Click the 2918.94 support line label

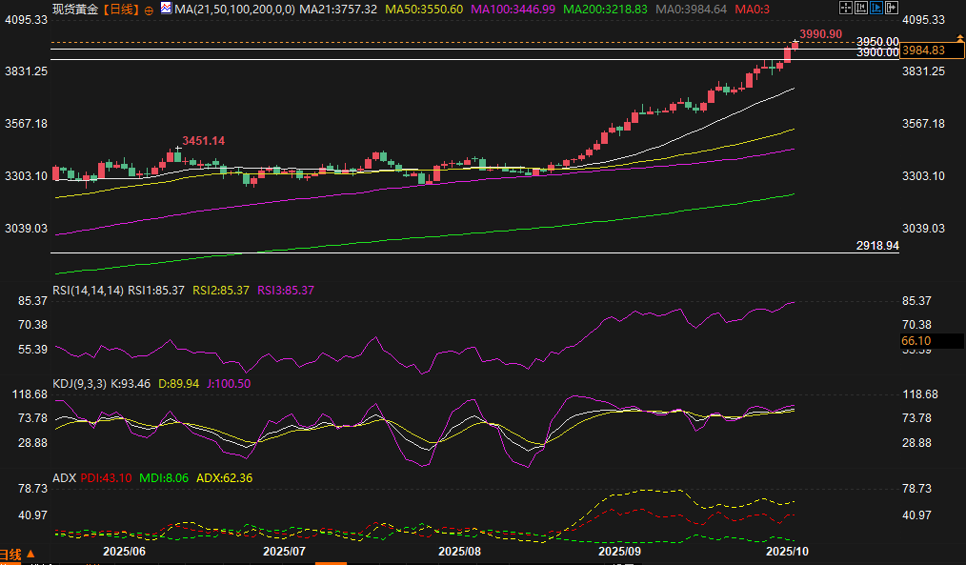coord(877,246)
